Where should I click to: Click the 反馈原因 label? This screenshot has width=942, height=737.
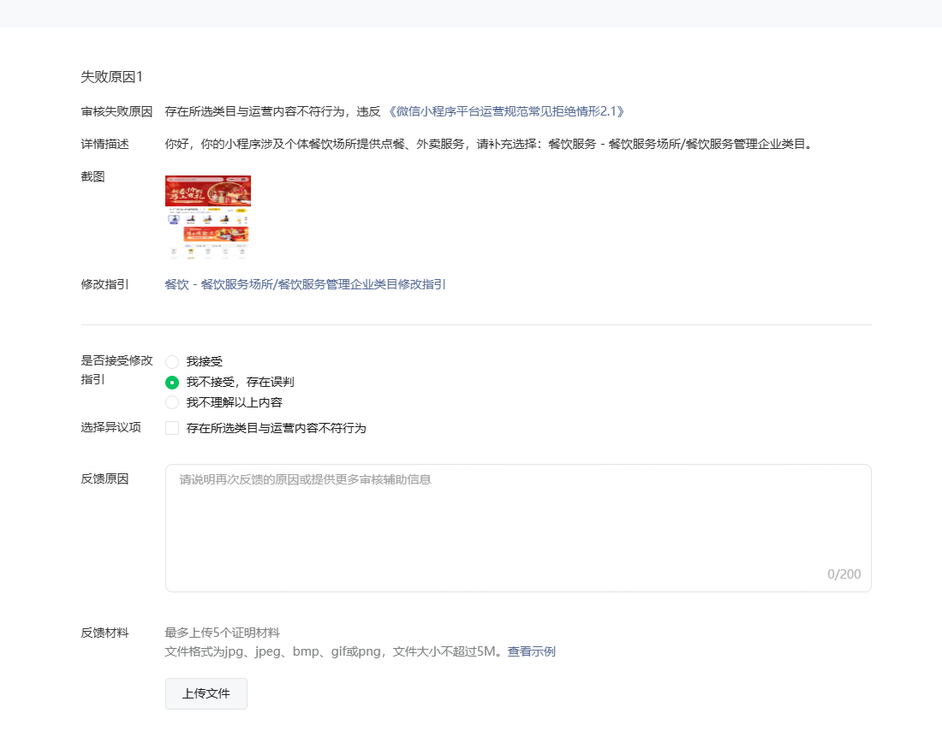tap(104, 478)
